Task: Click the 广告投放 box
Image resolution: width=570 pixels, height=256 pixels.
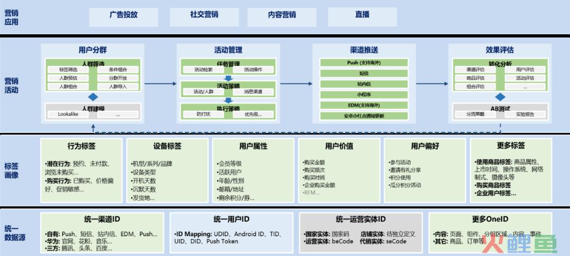Action: tap(123, 17)
